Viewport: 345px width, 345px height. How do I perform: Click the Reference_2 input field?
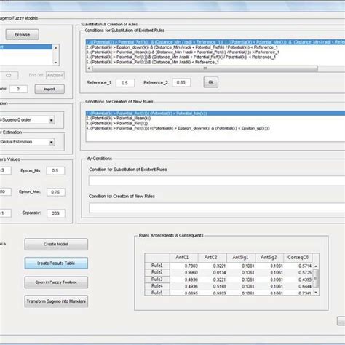(181, 82)
